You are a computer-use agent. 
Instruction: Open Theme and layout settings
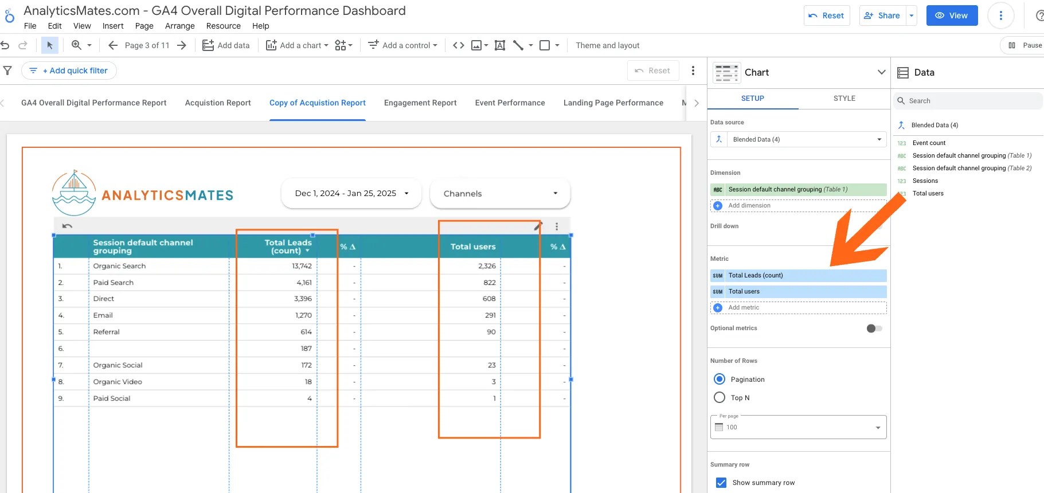click(x=608, y=45)
